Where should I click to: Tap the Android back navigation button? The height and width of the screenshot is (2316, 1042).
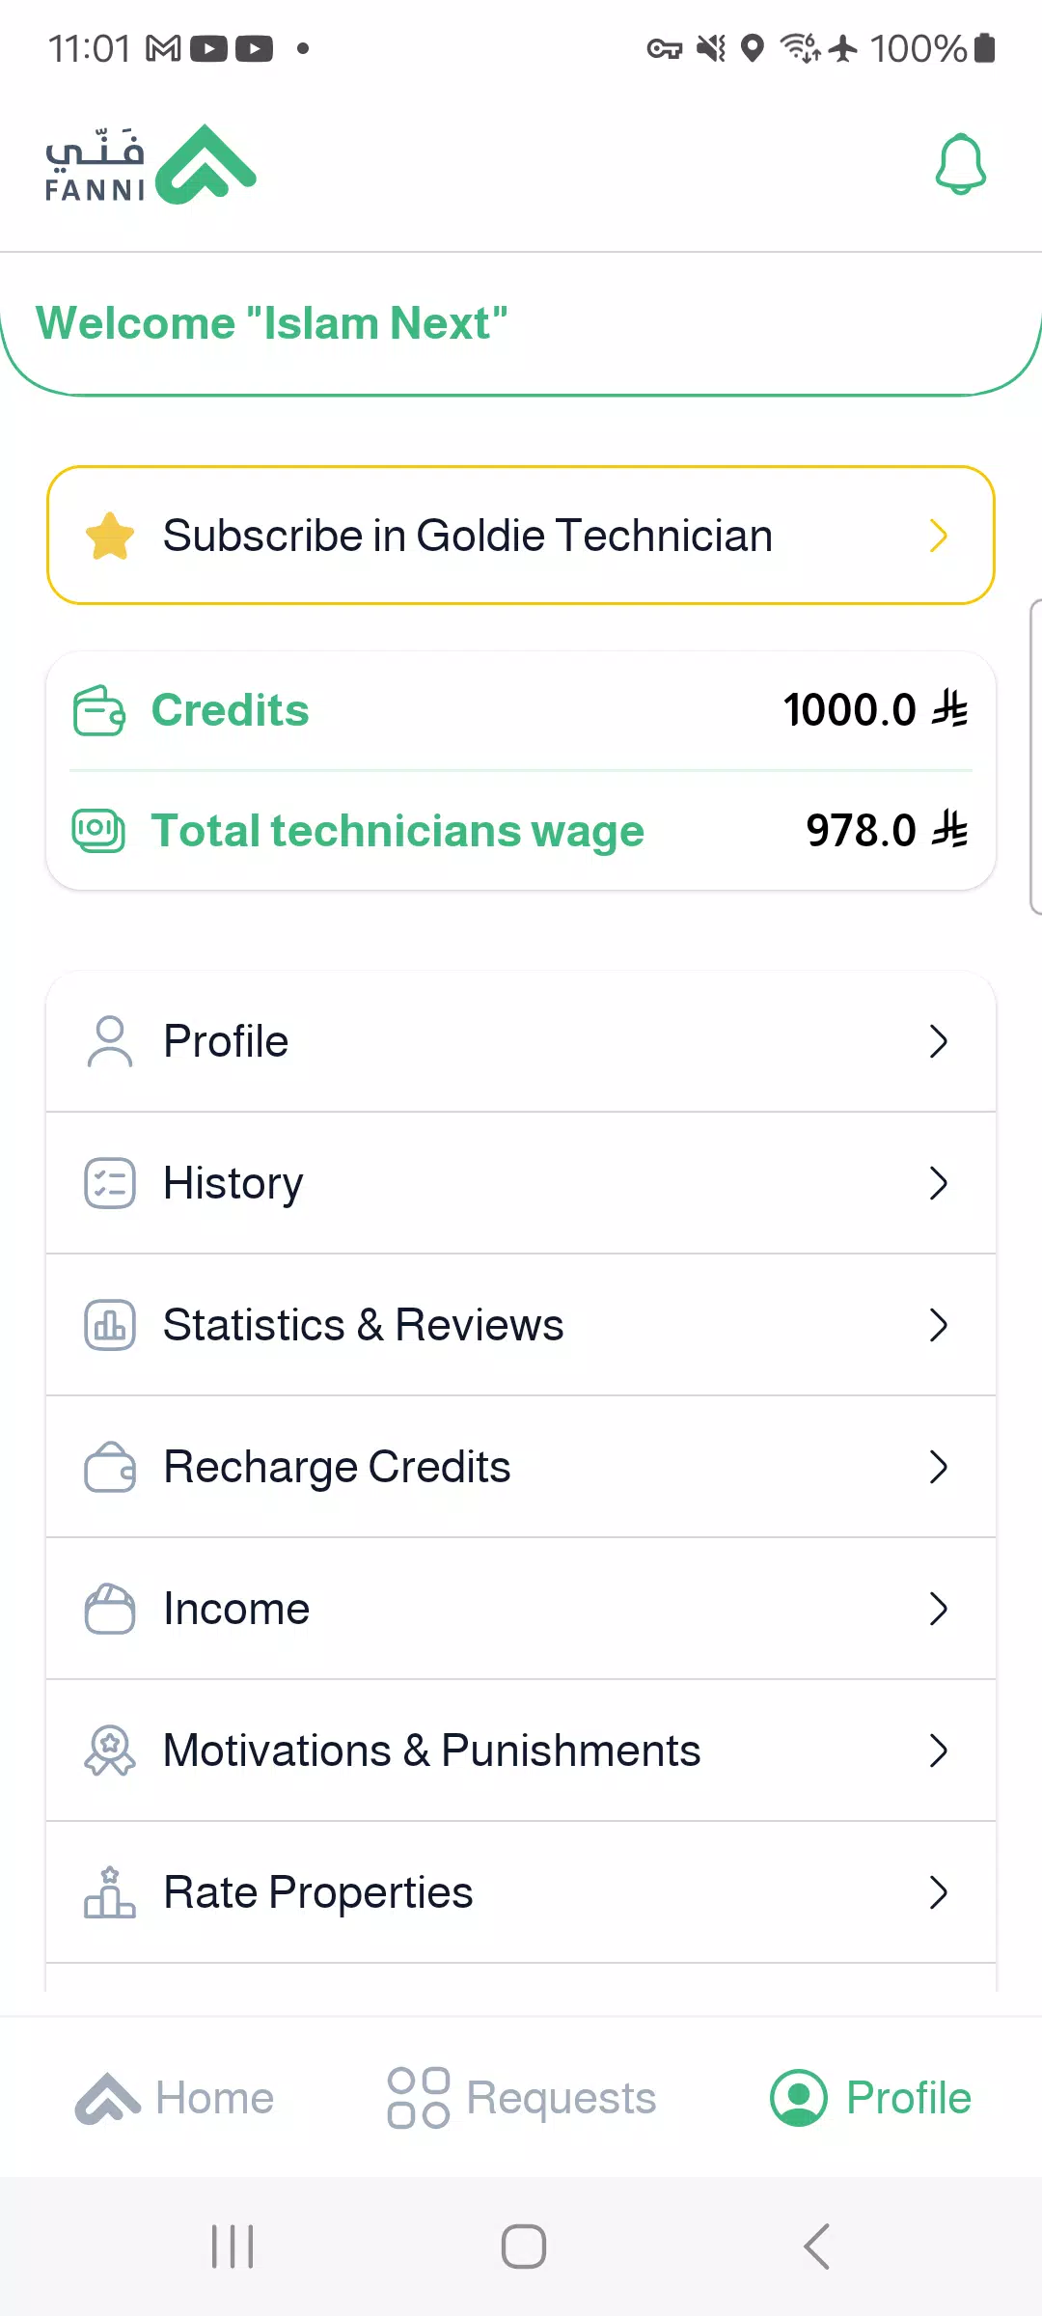[x=817, y=2247]
